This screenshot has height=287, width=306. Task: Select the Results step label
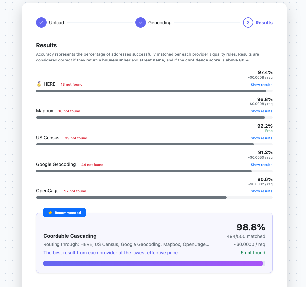tap(264, 22)
